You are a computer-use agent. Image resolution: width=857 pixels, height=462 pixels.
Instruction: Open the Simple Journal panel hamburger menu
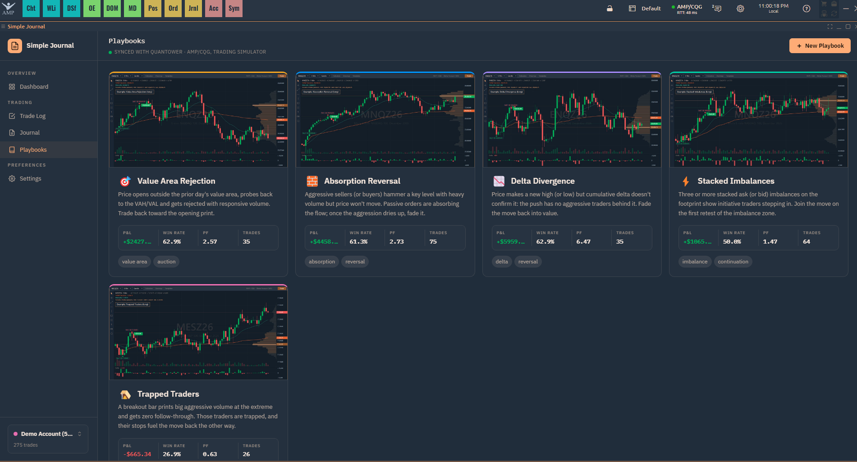(x=3, y=27)
